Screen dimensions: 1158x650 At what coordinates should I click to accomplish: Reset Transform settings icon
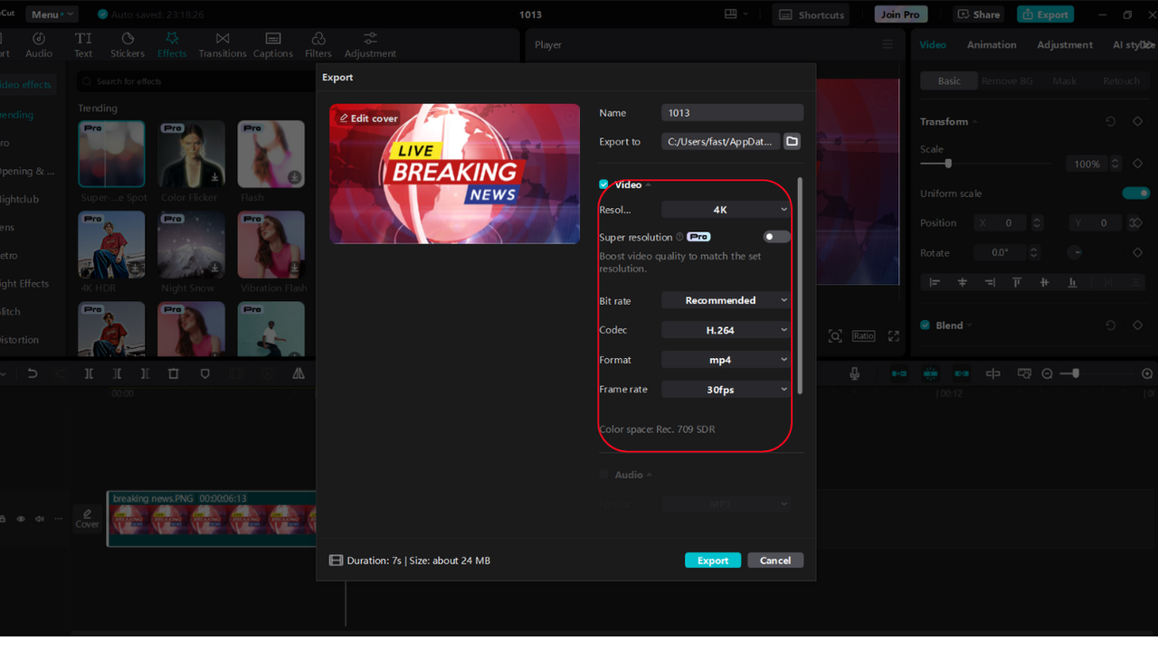click(1111, 121)
